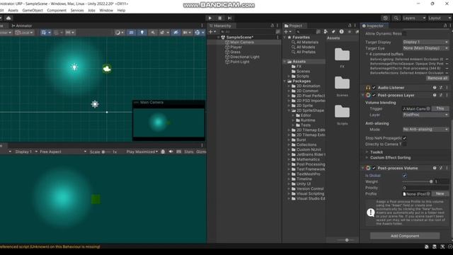The width and height of the screenshot is (453, 255).
Task: Click the Add Component button
Action: click(405, 236)
